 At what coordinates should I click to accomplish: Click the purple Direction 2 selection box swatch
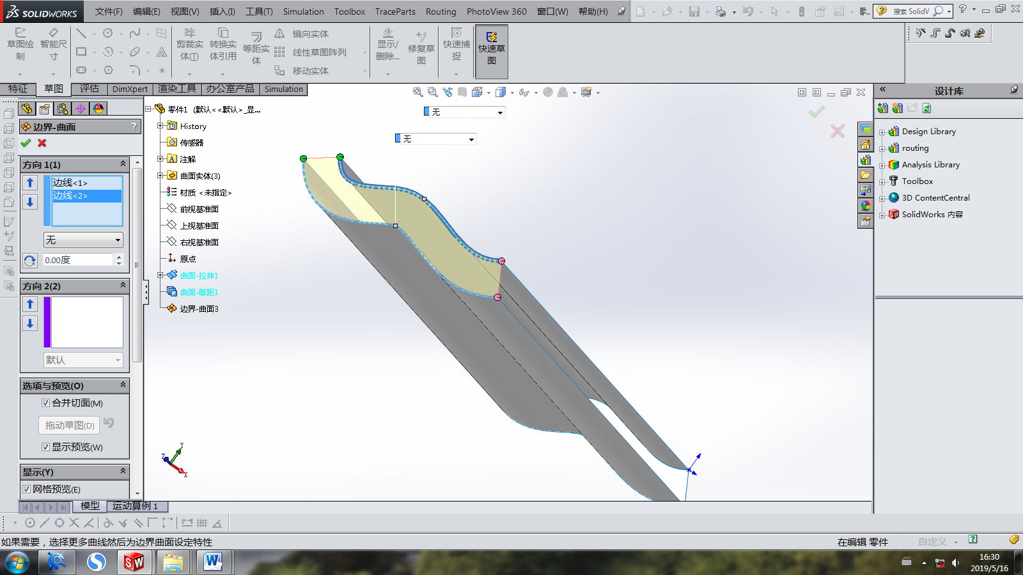[x=47, y=322]
